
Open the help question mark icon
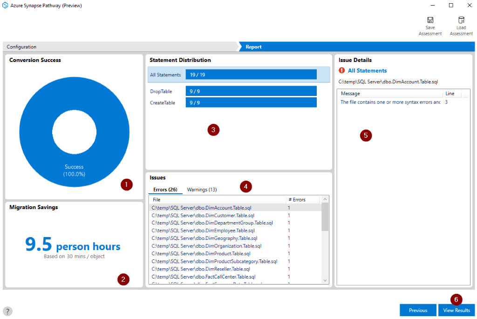pyautogui.click(x=7, y=311)
